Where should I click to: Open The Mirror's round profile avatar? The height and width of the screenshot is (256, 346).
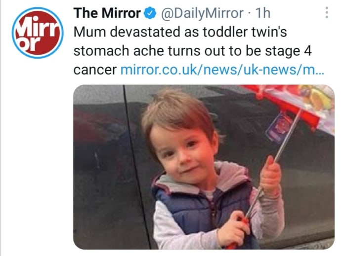point(38,33)
